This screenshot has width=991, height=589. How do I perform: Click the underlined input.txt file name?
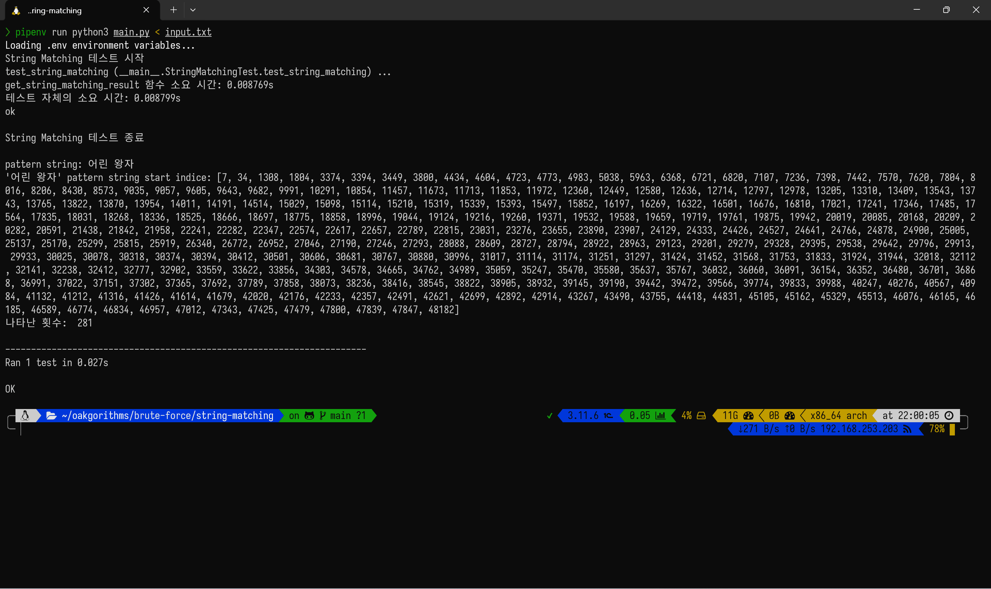pyautogui.click(x=188, y=32)
